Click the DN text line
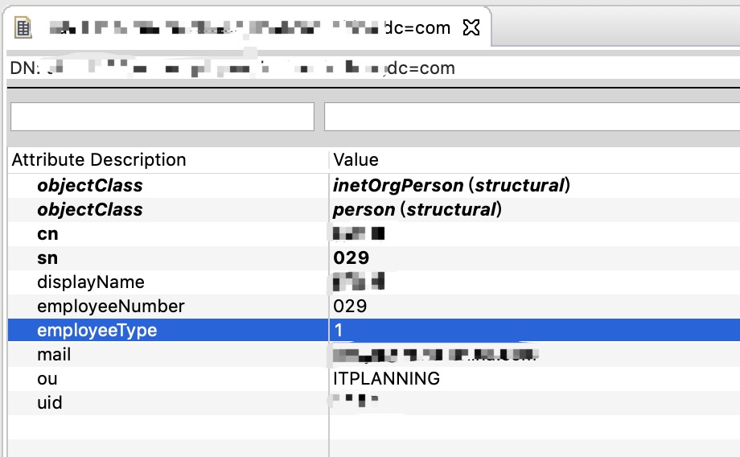Screen dimensions: 740x457 232,68
